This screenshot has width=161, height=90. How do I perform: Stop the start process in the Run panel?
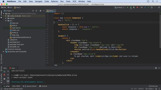click(x=4, y=75)
